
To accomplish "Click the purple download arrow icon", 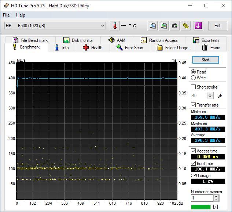I will [x=198, y=26].
